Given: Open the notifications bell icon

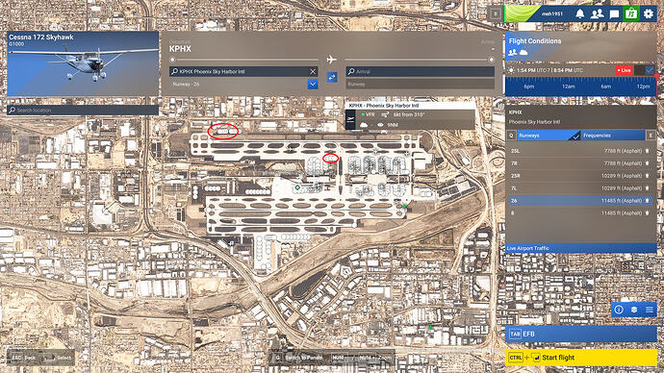Looking at the screenshot, I should point(579,13).
